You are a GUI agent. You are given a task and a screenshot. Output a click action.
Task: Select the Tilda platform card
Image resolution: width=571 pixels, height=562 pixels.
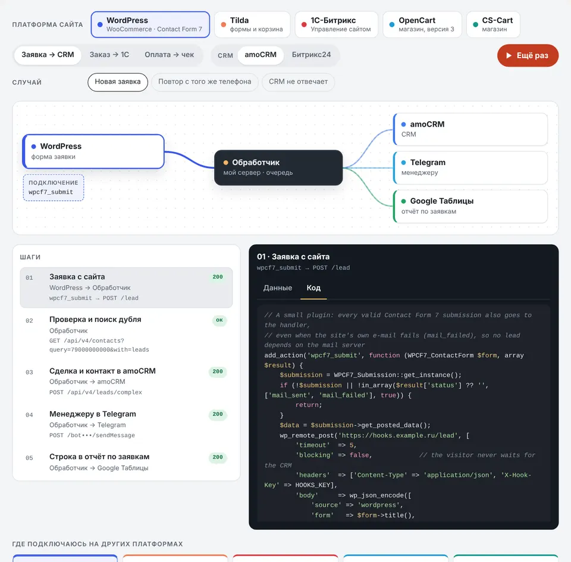coord(252,24)
